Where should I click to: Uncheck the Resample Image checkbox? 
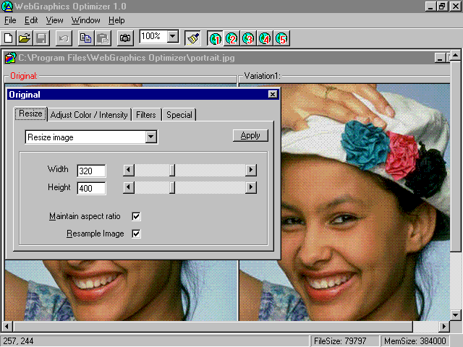pos(136,234)
